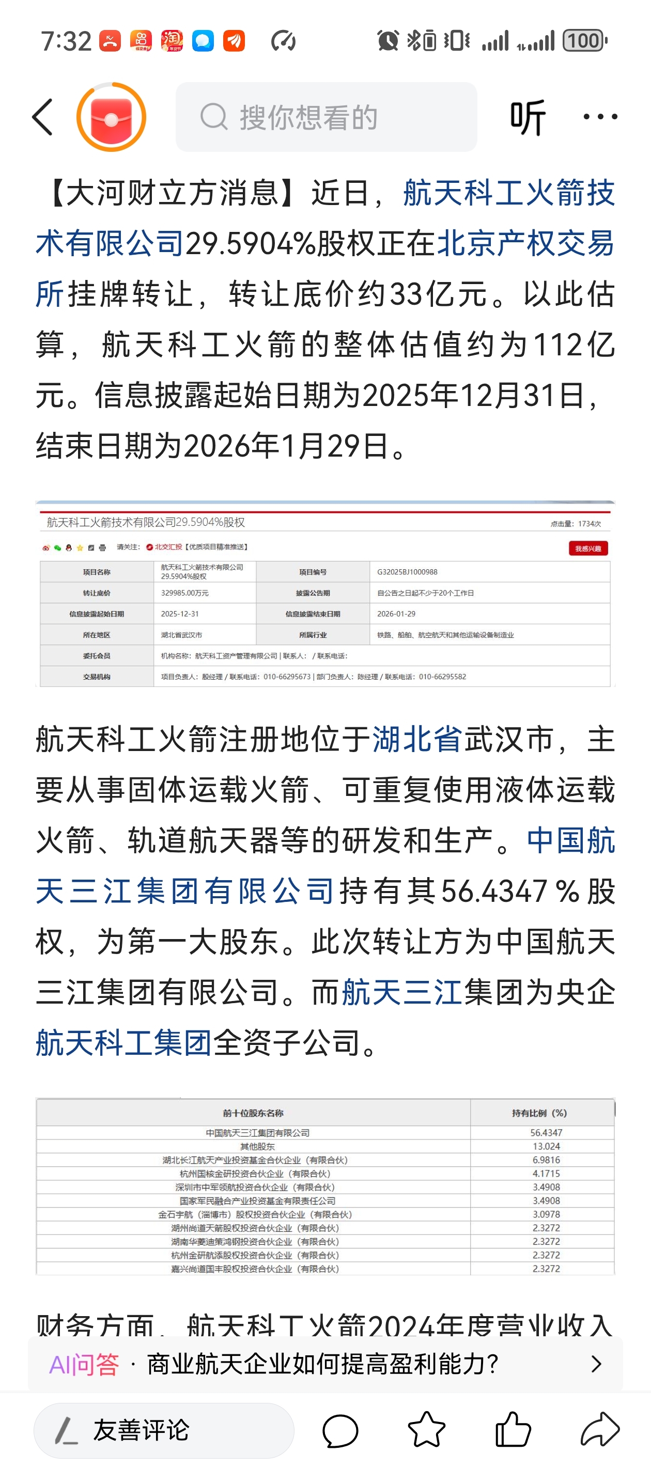Open link 中国航天三江集团有限公司
Screen dimensions: 651x1469
pyautogui.click(x=326, y=866)
